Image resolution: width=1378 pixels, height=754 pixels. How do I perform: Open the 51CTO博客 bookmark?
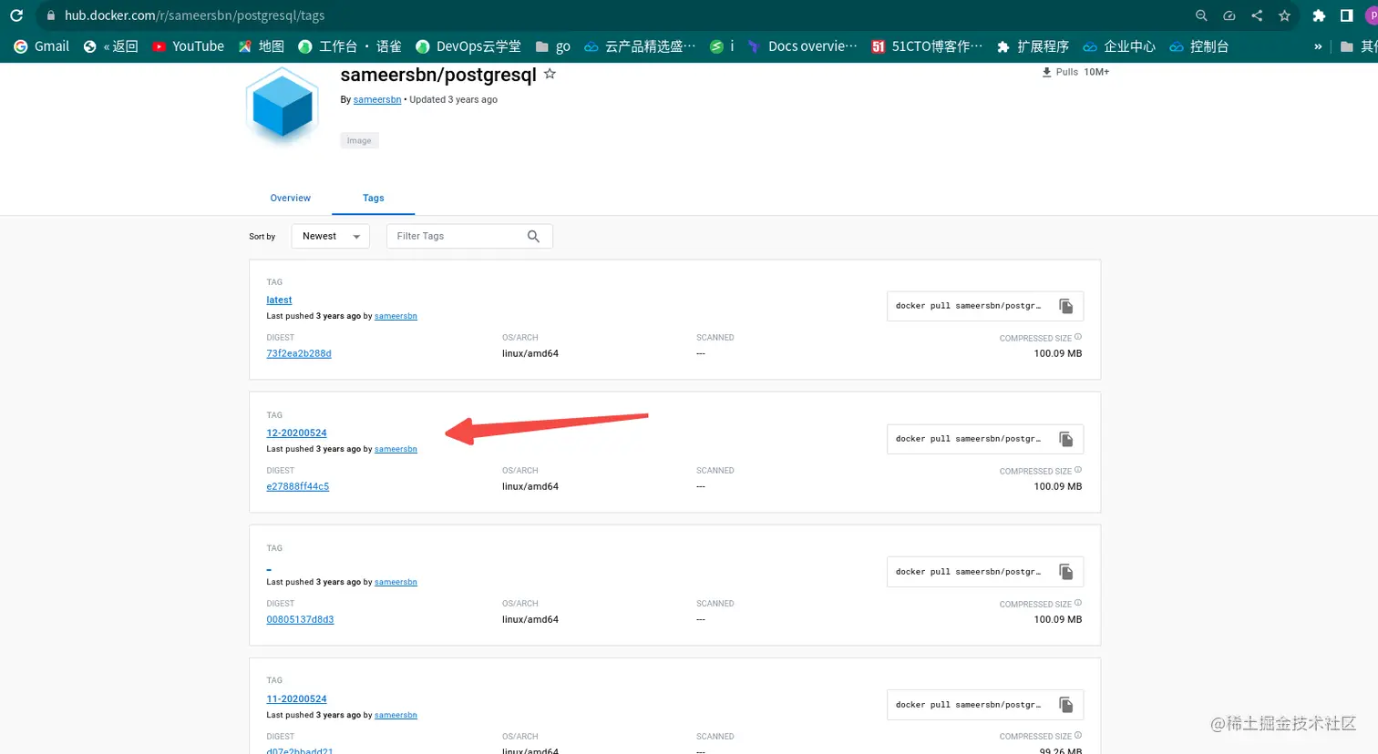pos(927,46)
